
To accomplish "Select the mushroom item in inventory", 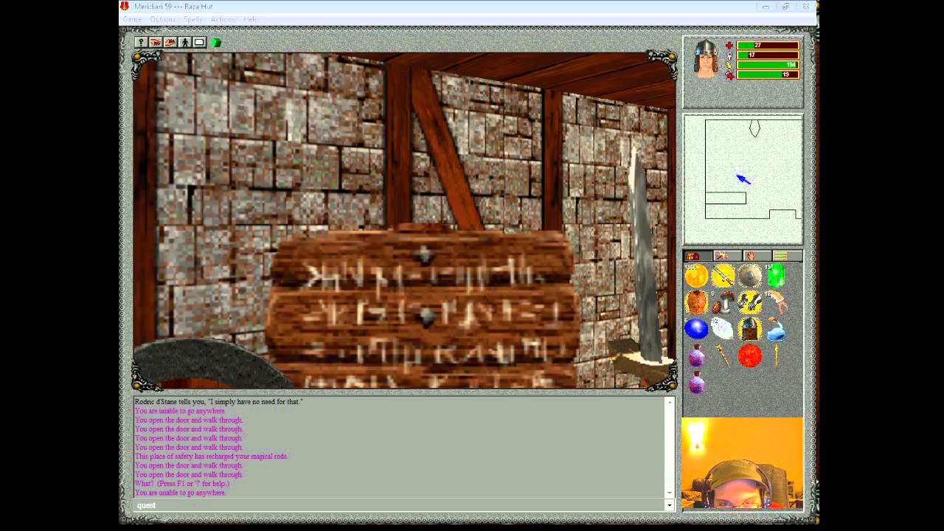I will 723,302.
